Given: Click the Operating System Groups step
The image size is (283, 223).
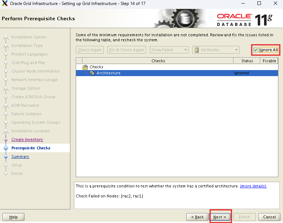Looking at the screenshot, I should pos(36,122).
